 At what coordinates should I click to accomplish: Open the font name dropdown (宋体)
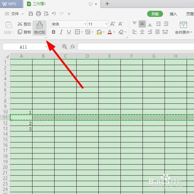click(85, 24)
